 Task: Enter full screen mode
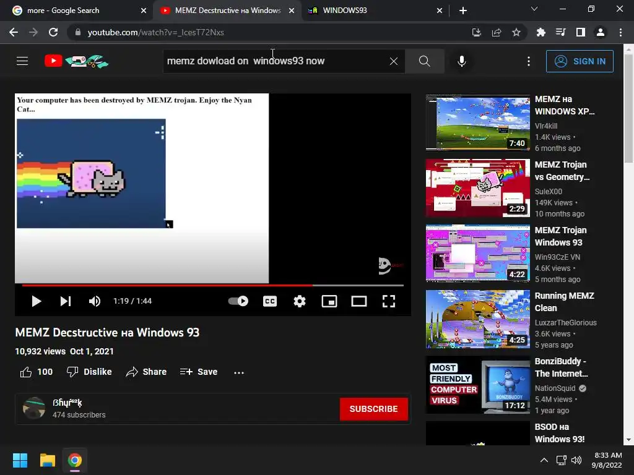tap(389, 301)
